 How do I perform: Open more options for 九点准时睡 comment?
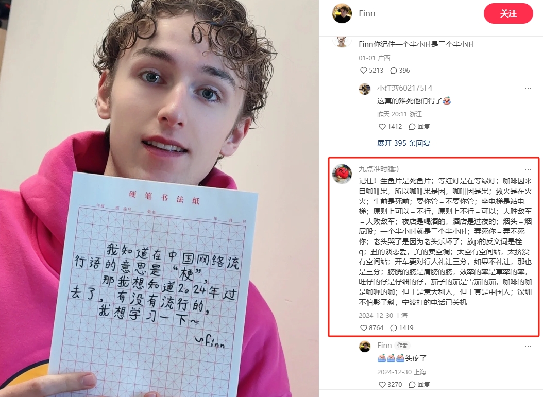(x=528, y=169)
